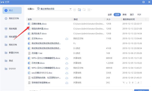Click the back arrow toolbar icon
This screenshot has width=152, height=91.
tap(74, 10)
